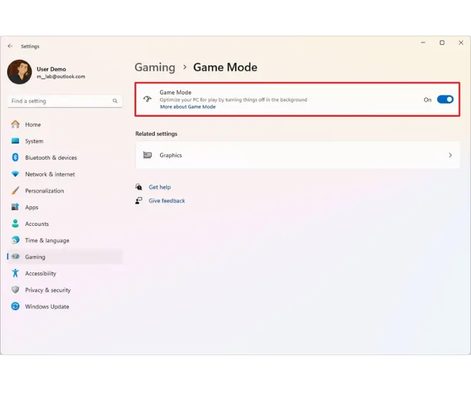Select the System monitor icon
The image size is (471, 394).
click(x=15, y=141)
